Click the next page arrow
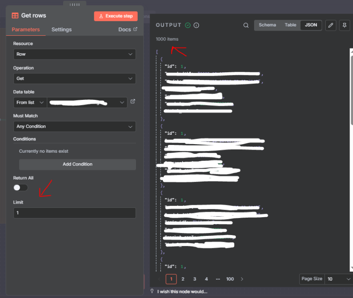Viewport: 353px width, 298px height. pos(242,279)
